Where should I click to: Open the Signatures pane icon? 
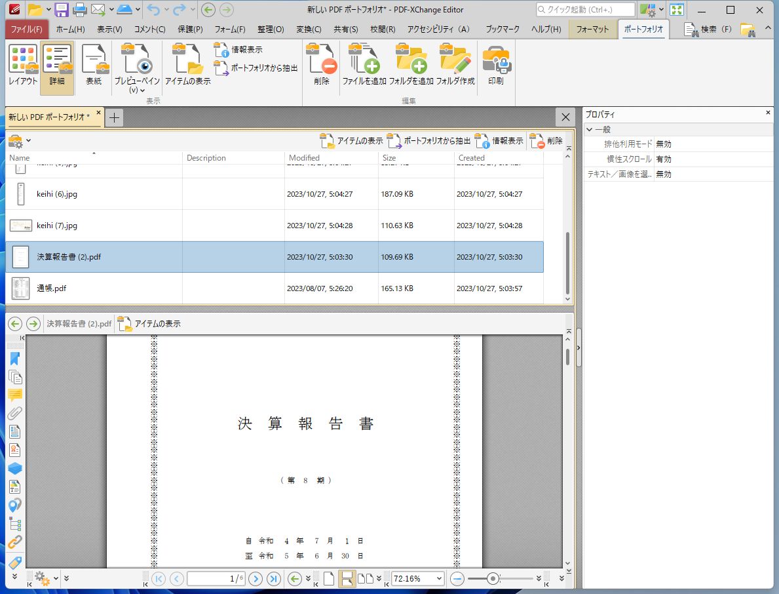pyautogui.click(x=15, y=450)
